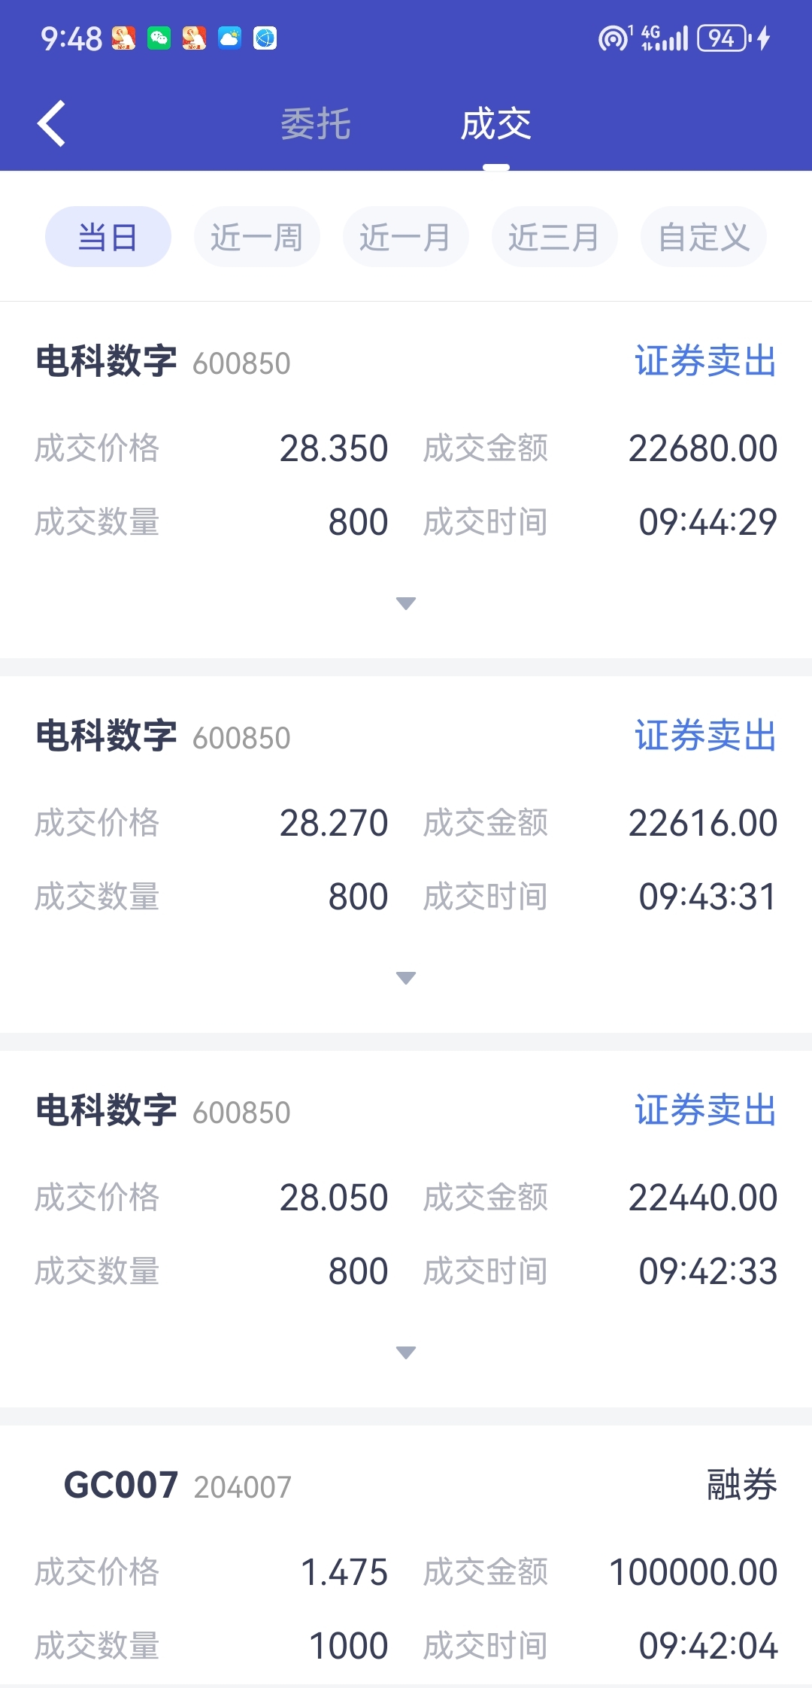This screenshot has width=812, height=1688.
Task: Expand details of the 09:42:33 trade
Action: pos(406,1353)
